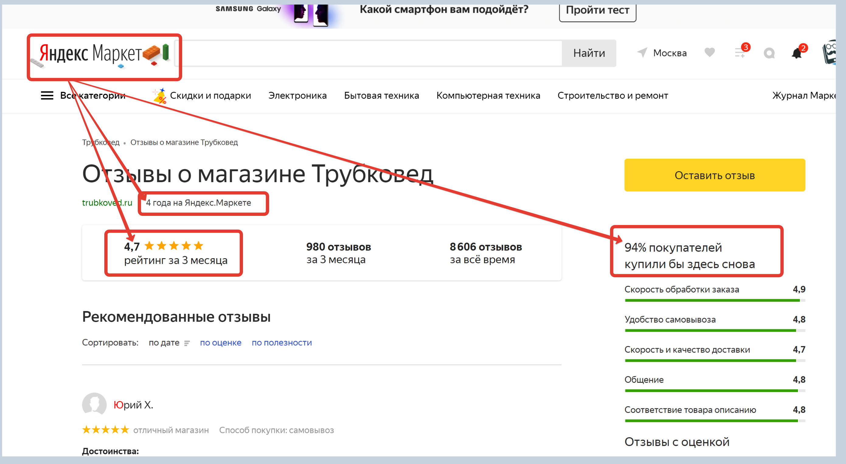Image resolution: width=846 pixels, height=464 pixels.
Task: Sort reviews по полезности
Action: click(x=282, y=342)
